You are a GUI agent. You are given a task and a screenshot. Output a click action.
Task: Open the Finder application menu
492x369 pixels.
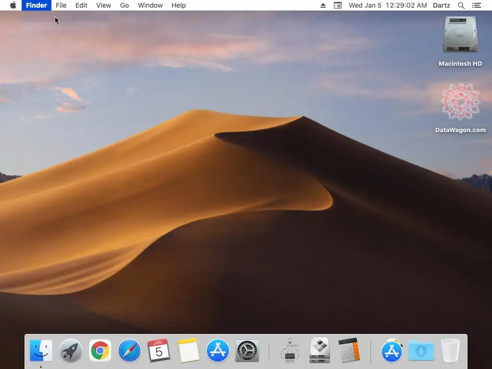click(x=37, y=5)
